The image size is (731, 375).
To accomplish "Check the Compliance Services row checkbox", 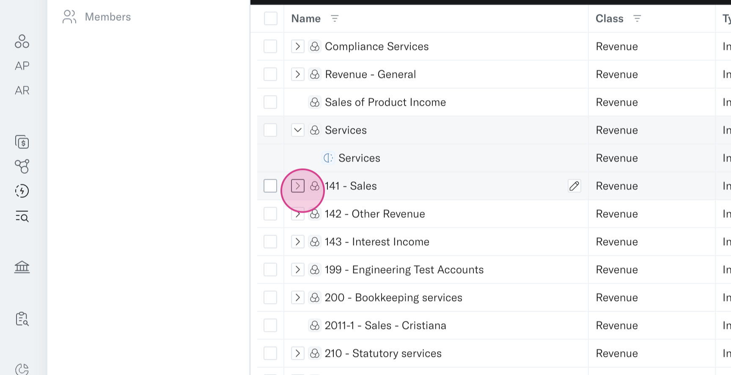I will (270, 47).
